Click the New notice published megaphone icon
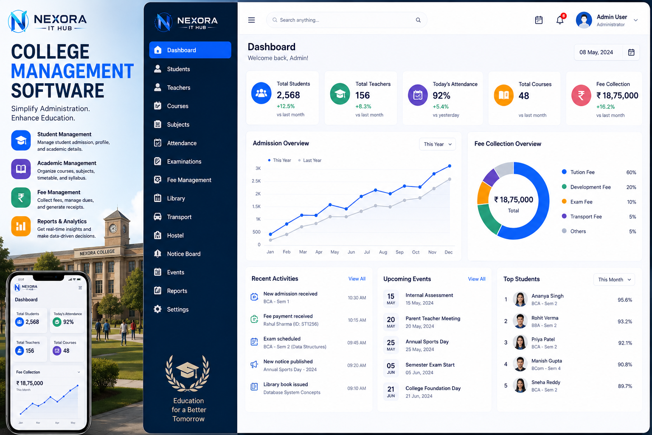 (254, 364)
